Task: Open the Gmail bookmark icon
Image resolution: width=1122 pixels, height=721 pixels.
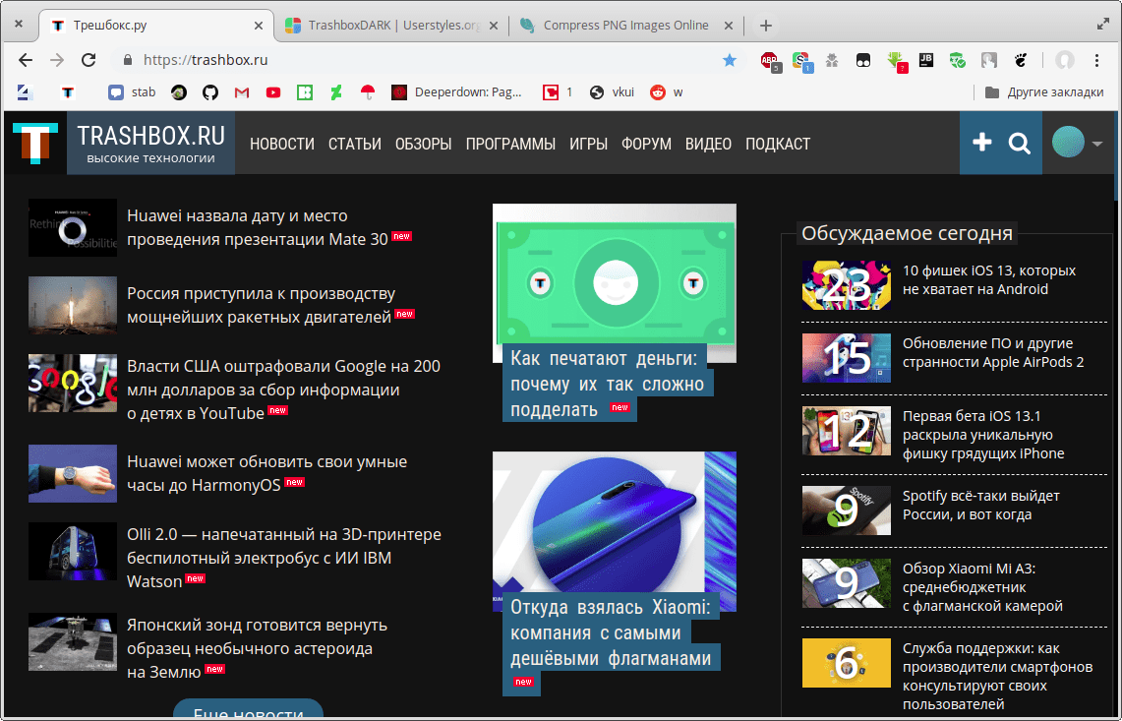Action: pos(241,92)
